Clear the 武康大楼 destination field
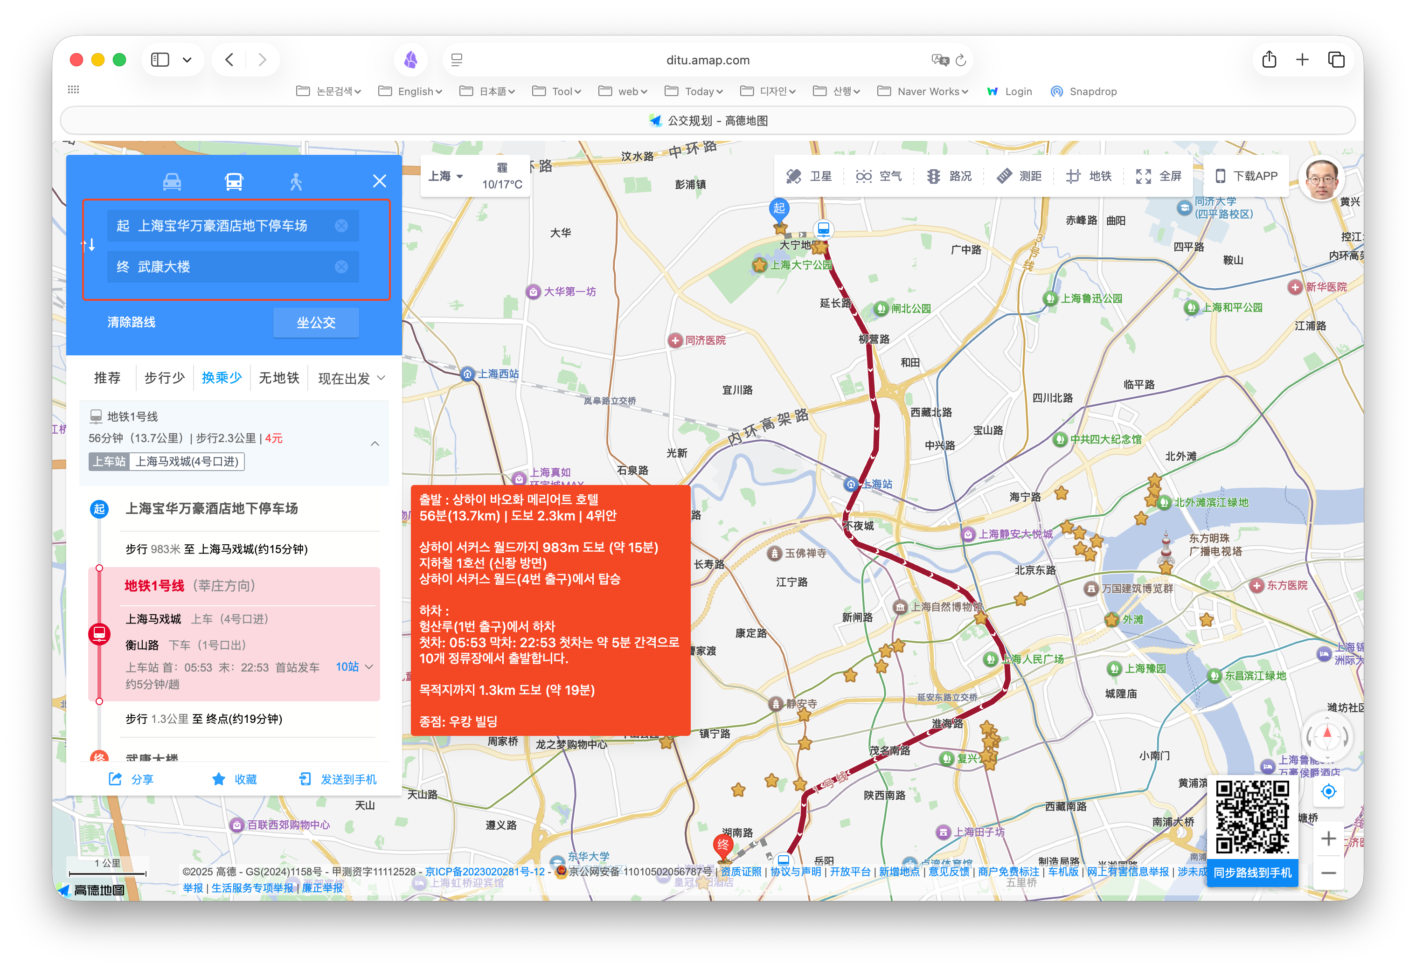 (341, 267)
